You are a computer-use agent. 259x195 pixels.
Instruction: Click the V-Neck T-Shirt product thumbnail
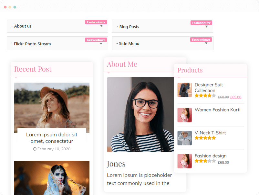(x=185, y=138)
